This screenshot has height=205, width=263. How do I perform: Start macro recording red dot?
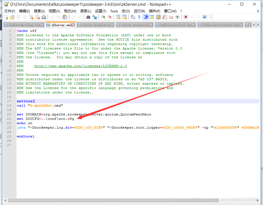tap(186, 17)
